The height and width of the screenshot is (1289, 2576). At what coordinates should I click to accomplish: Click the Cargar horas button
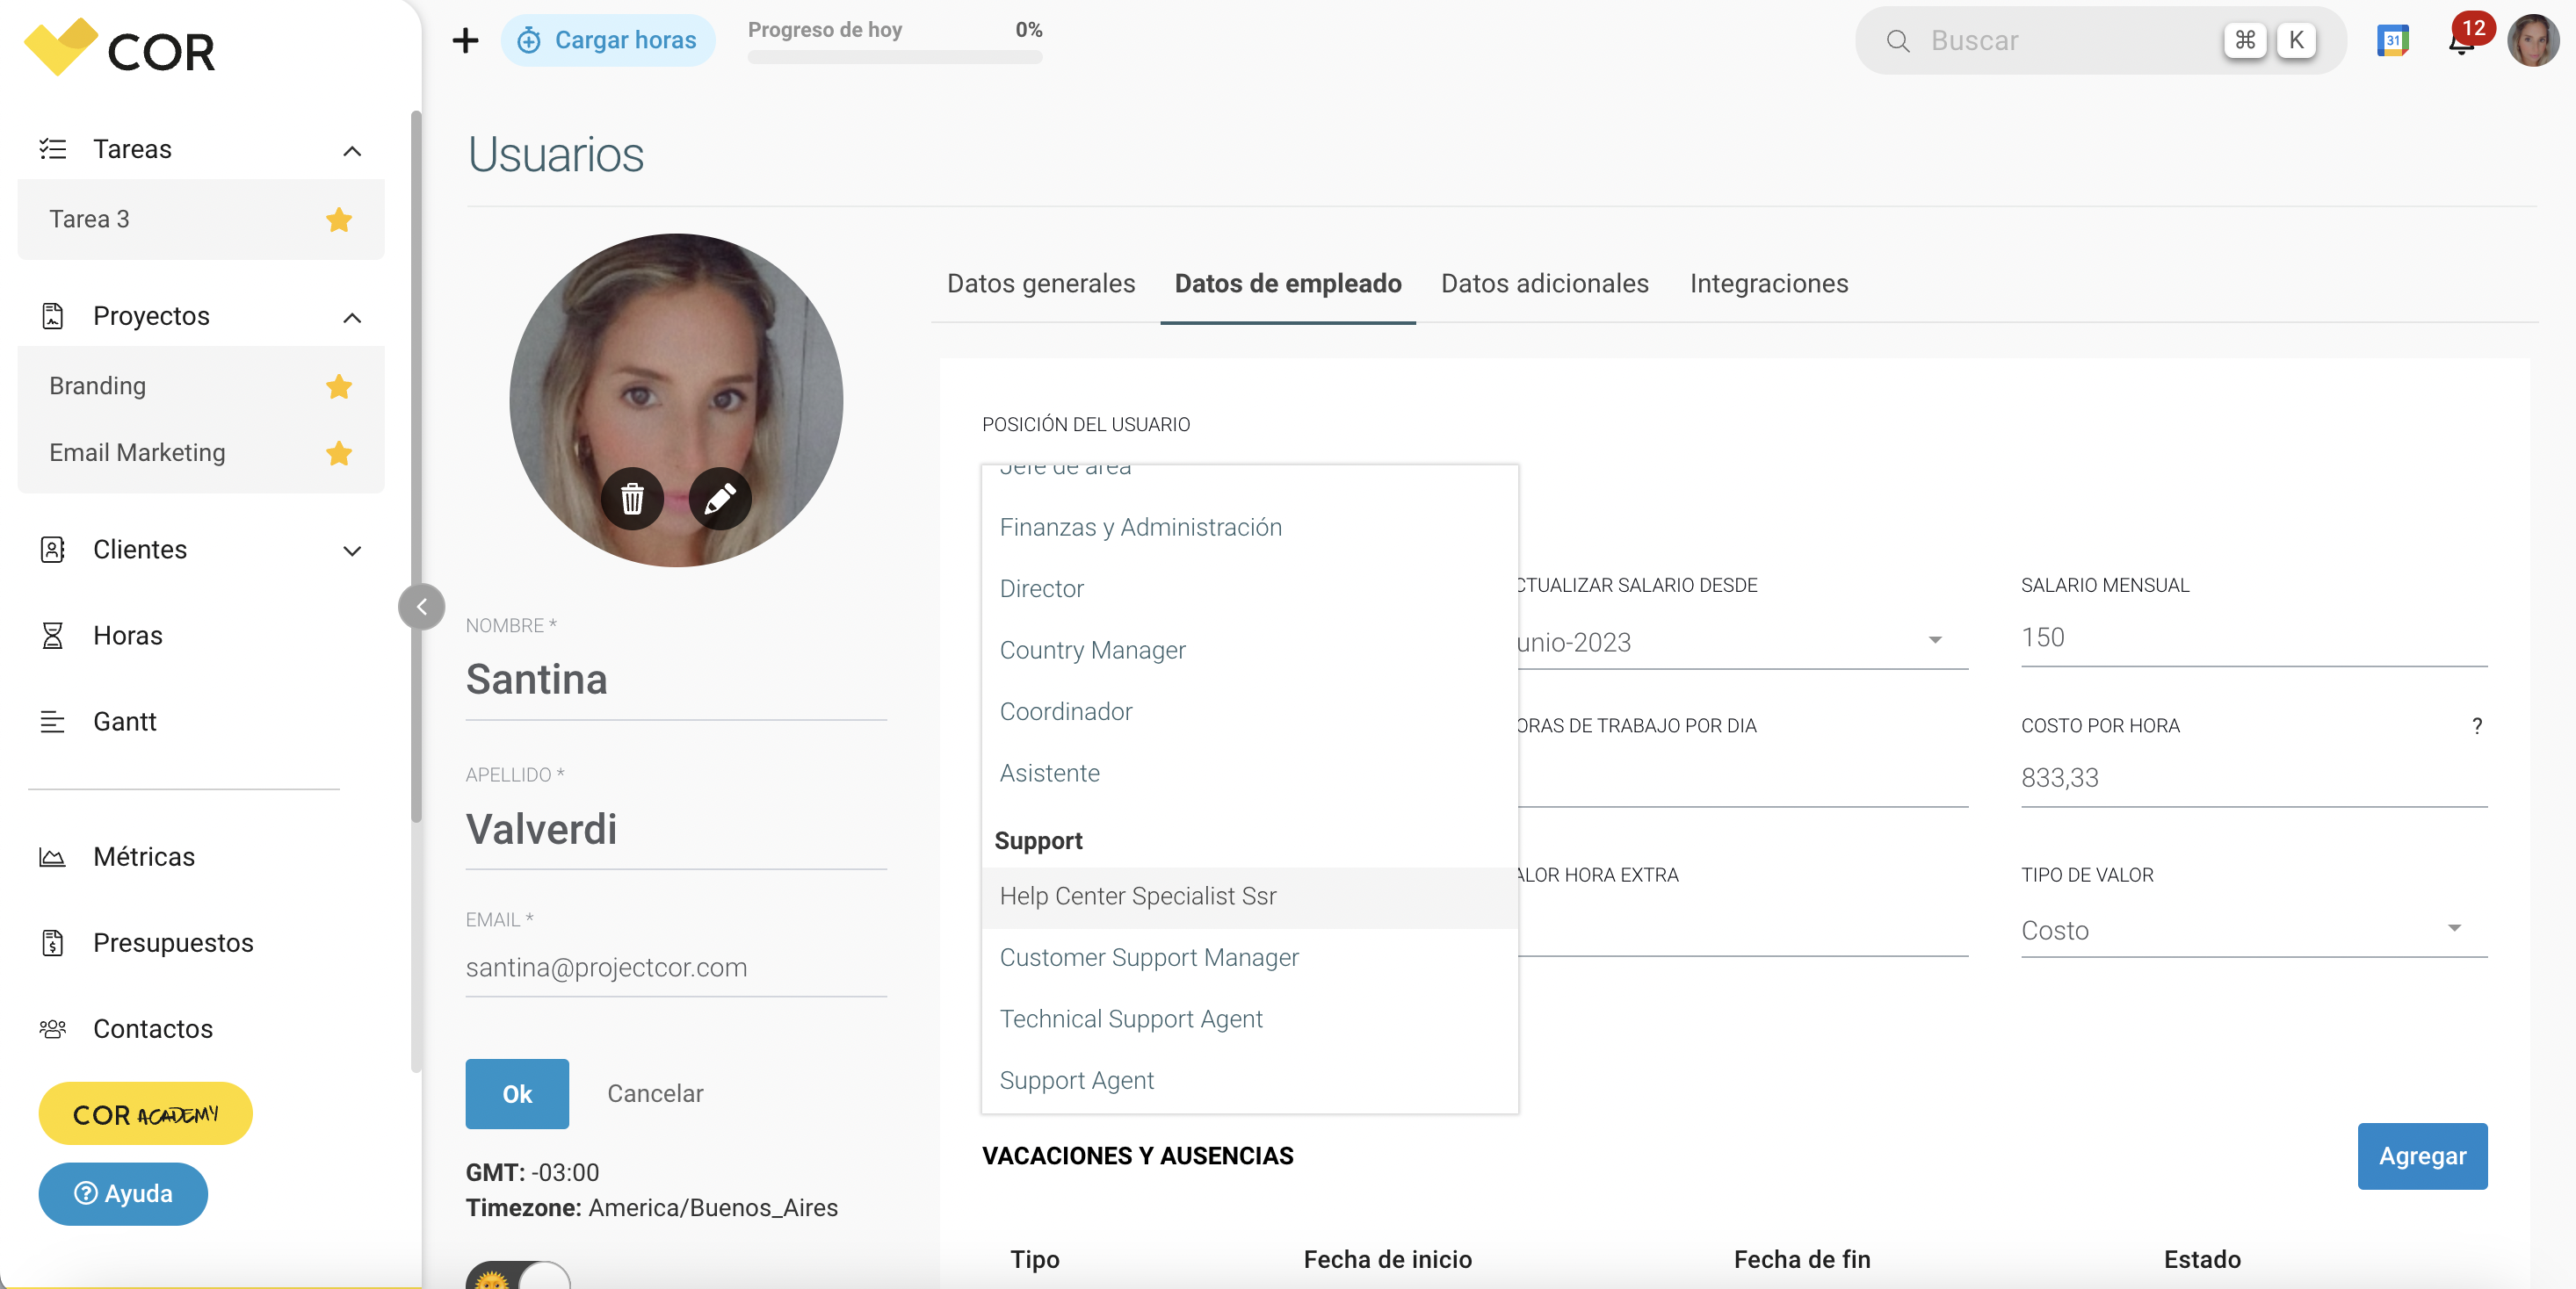(x=607, y=40)
